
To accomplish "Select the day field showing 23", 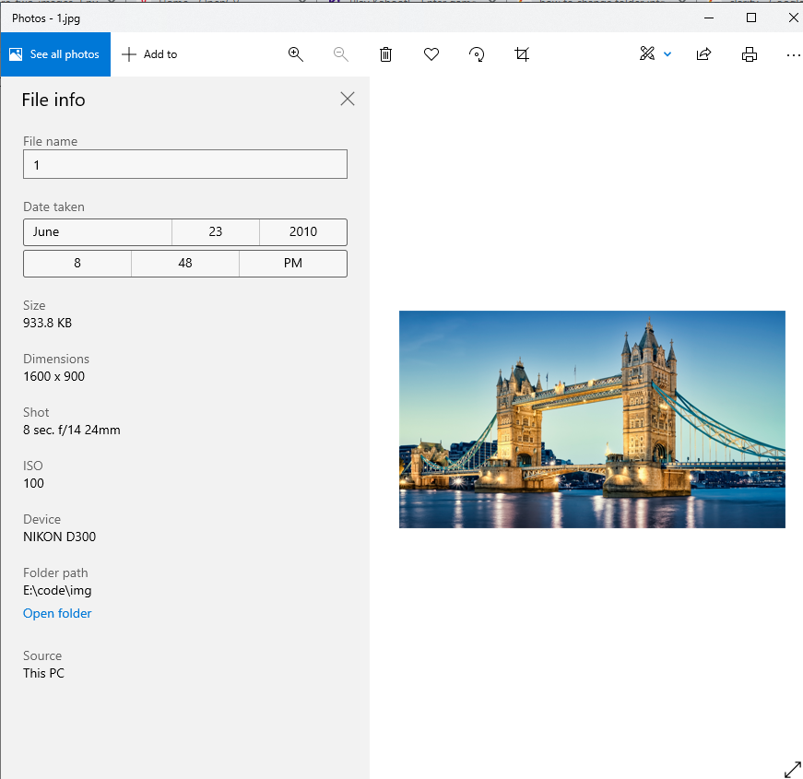I will pos(216,232).
